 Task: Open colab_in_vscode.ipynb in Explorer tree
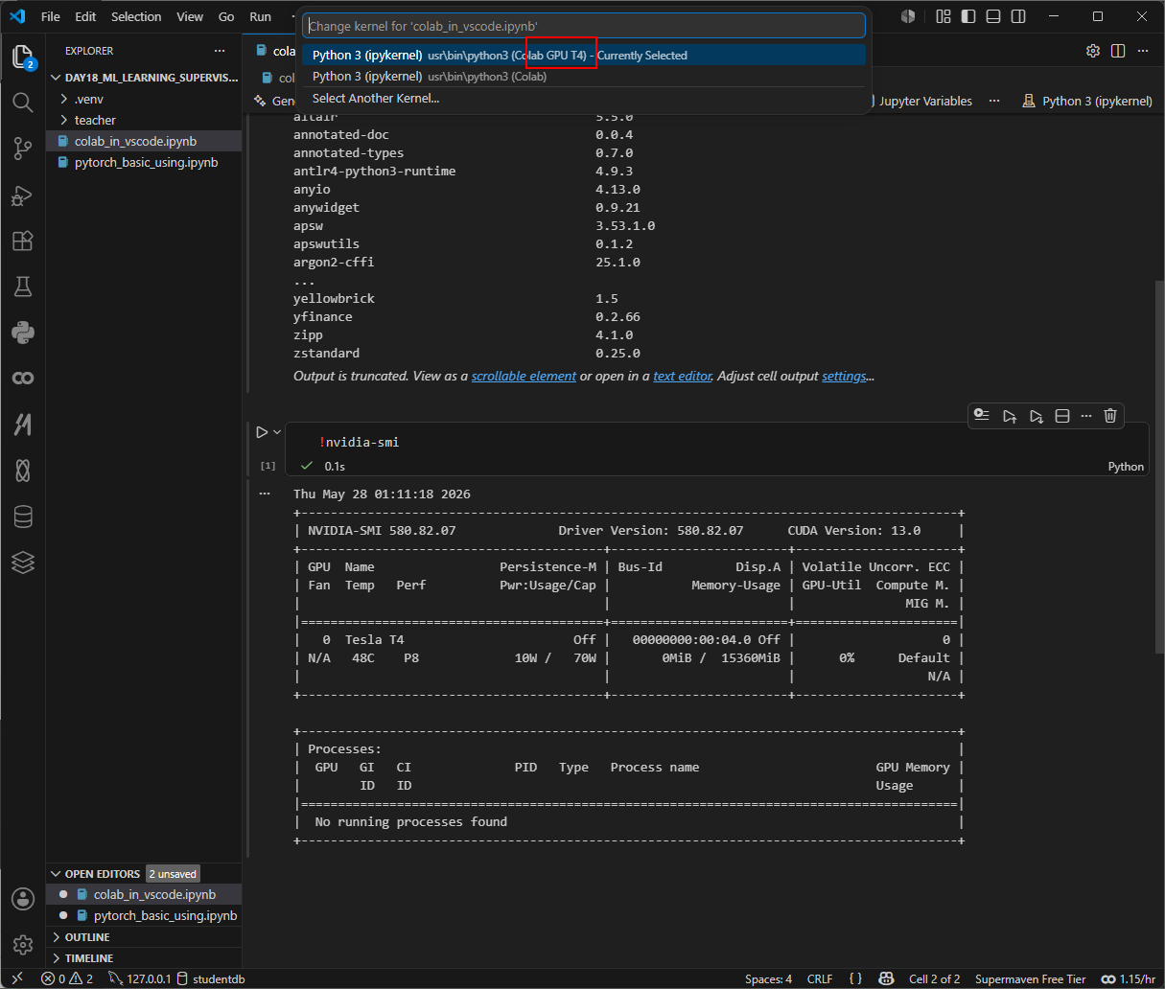click(x=144, y=141)
